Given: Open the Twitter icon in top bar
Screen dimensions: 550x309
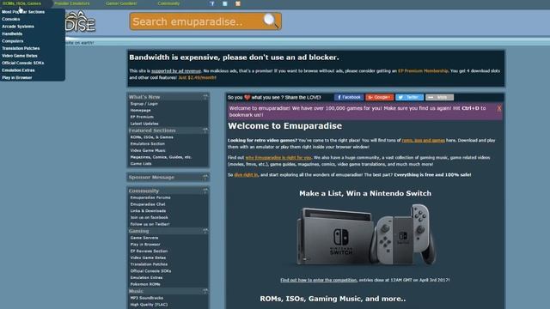Looking at the screenshot, I should click(x=225, y=3).
